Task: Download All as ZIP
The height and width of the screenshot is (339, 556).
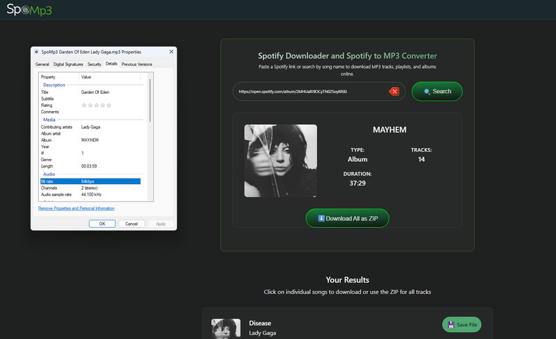Action: 347,218
